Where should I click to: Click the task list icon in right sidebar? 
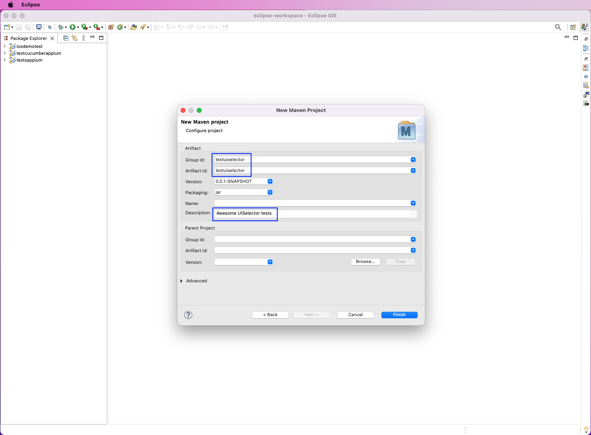(586, 67)
